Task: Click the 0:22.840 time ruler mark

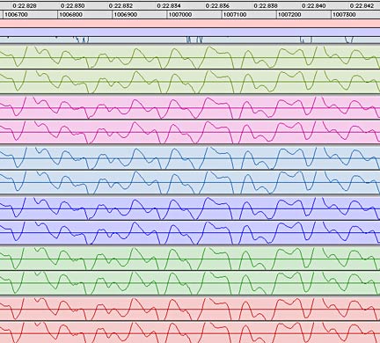Action: coord(314,6)
